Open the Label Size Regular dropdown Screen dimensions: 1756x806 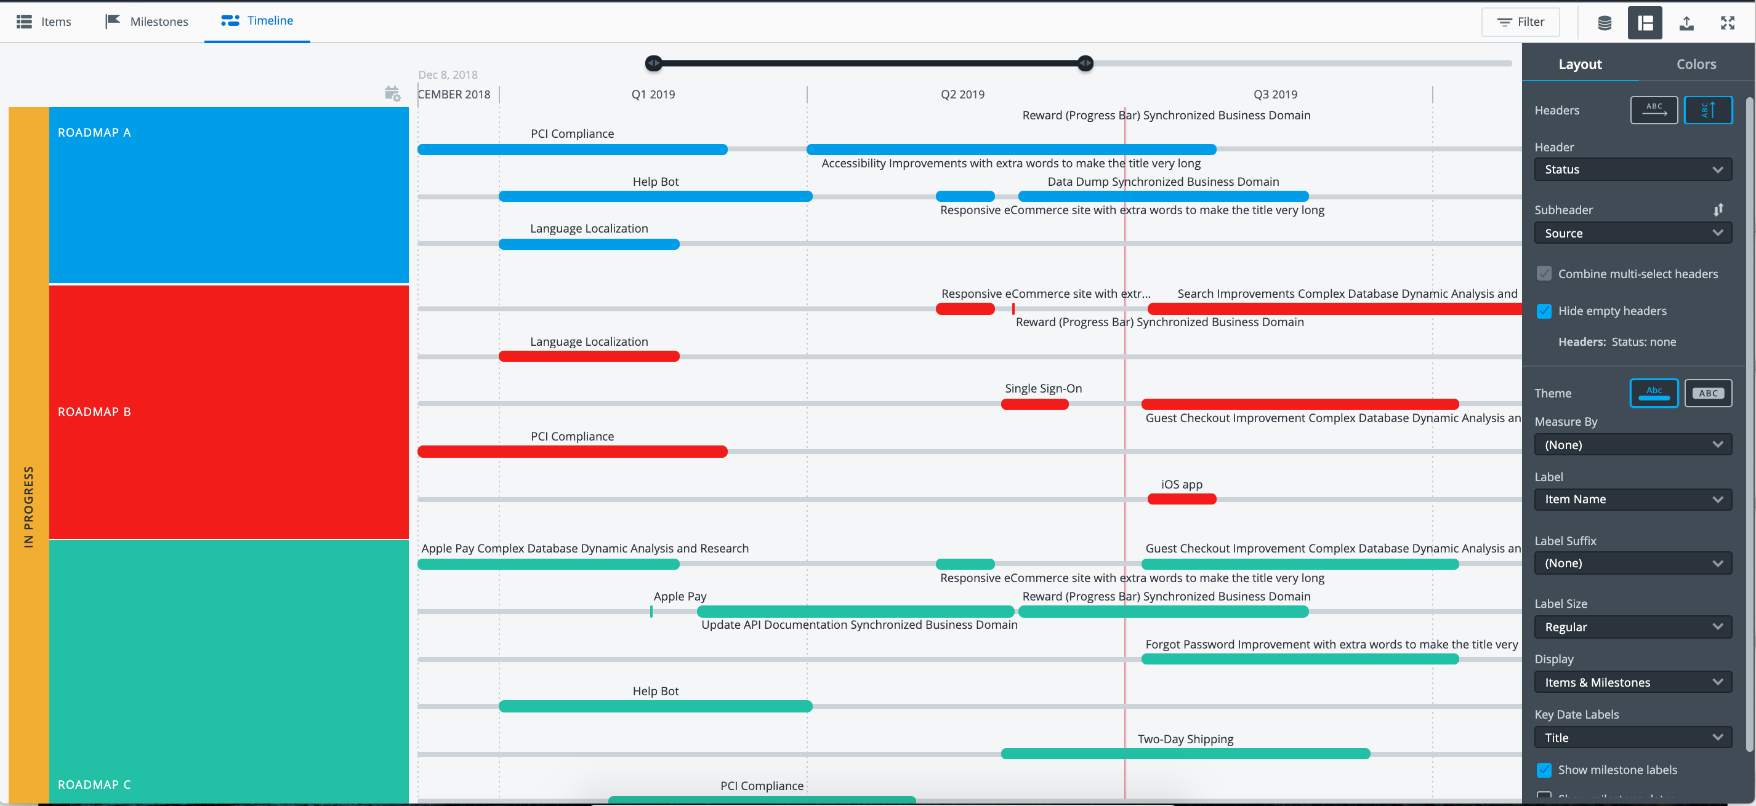[x=1633, y=627]
